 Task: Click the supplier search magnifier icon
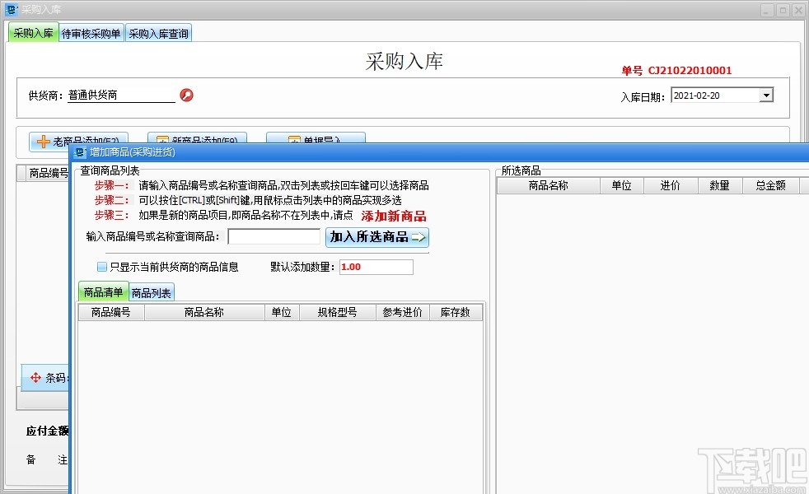(x=185, y=94)
